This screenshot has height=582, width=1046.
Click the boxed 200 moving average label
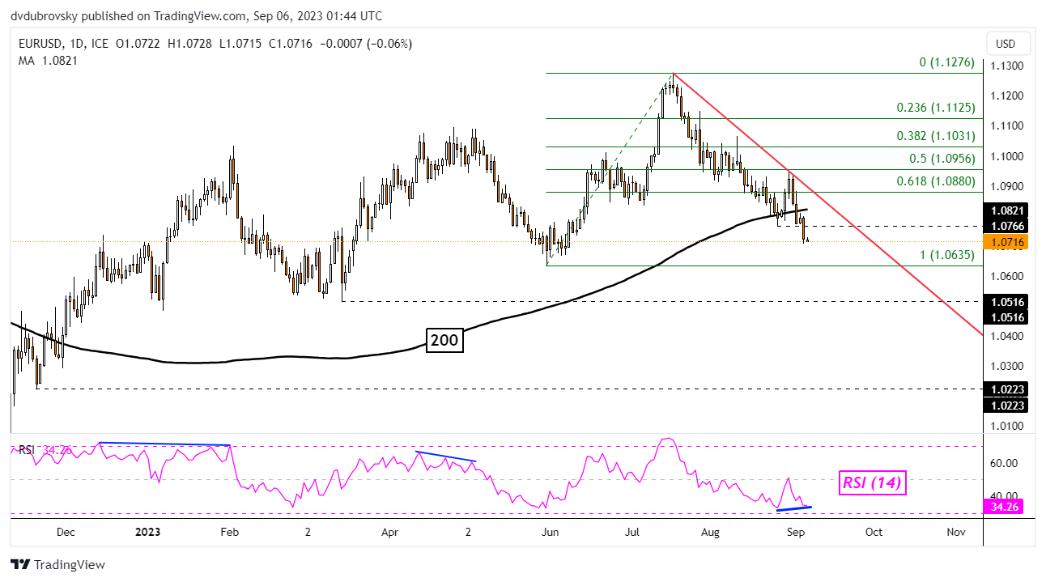pyautogui.click(x=444, y=341)
